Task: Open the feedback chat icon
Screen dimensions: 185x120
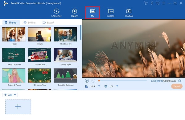Action: click(158, 3)
